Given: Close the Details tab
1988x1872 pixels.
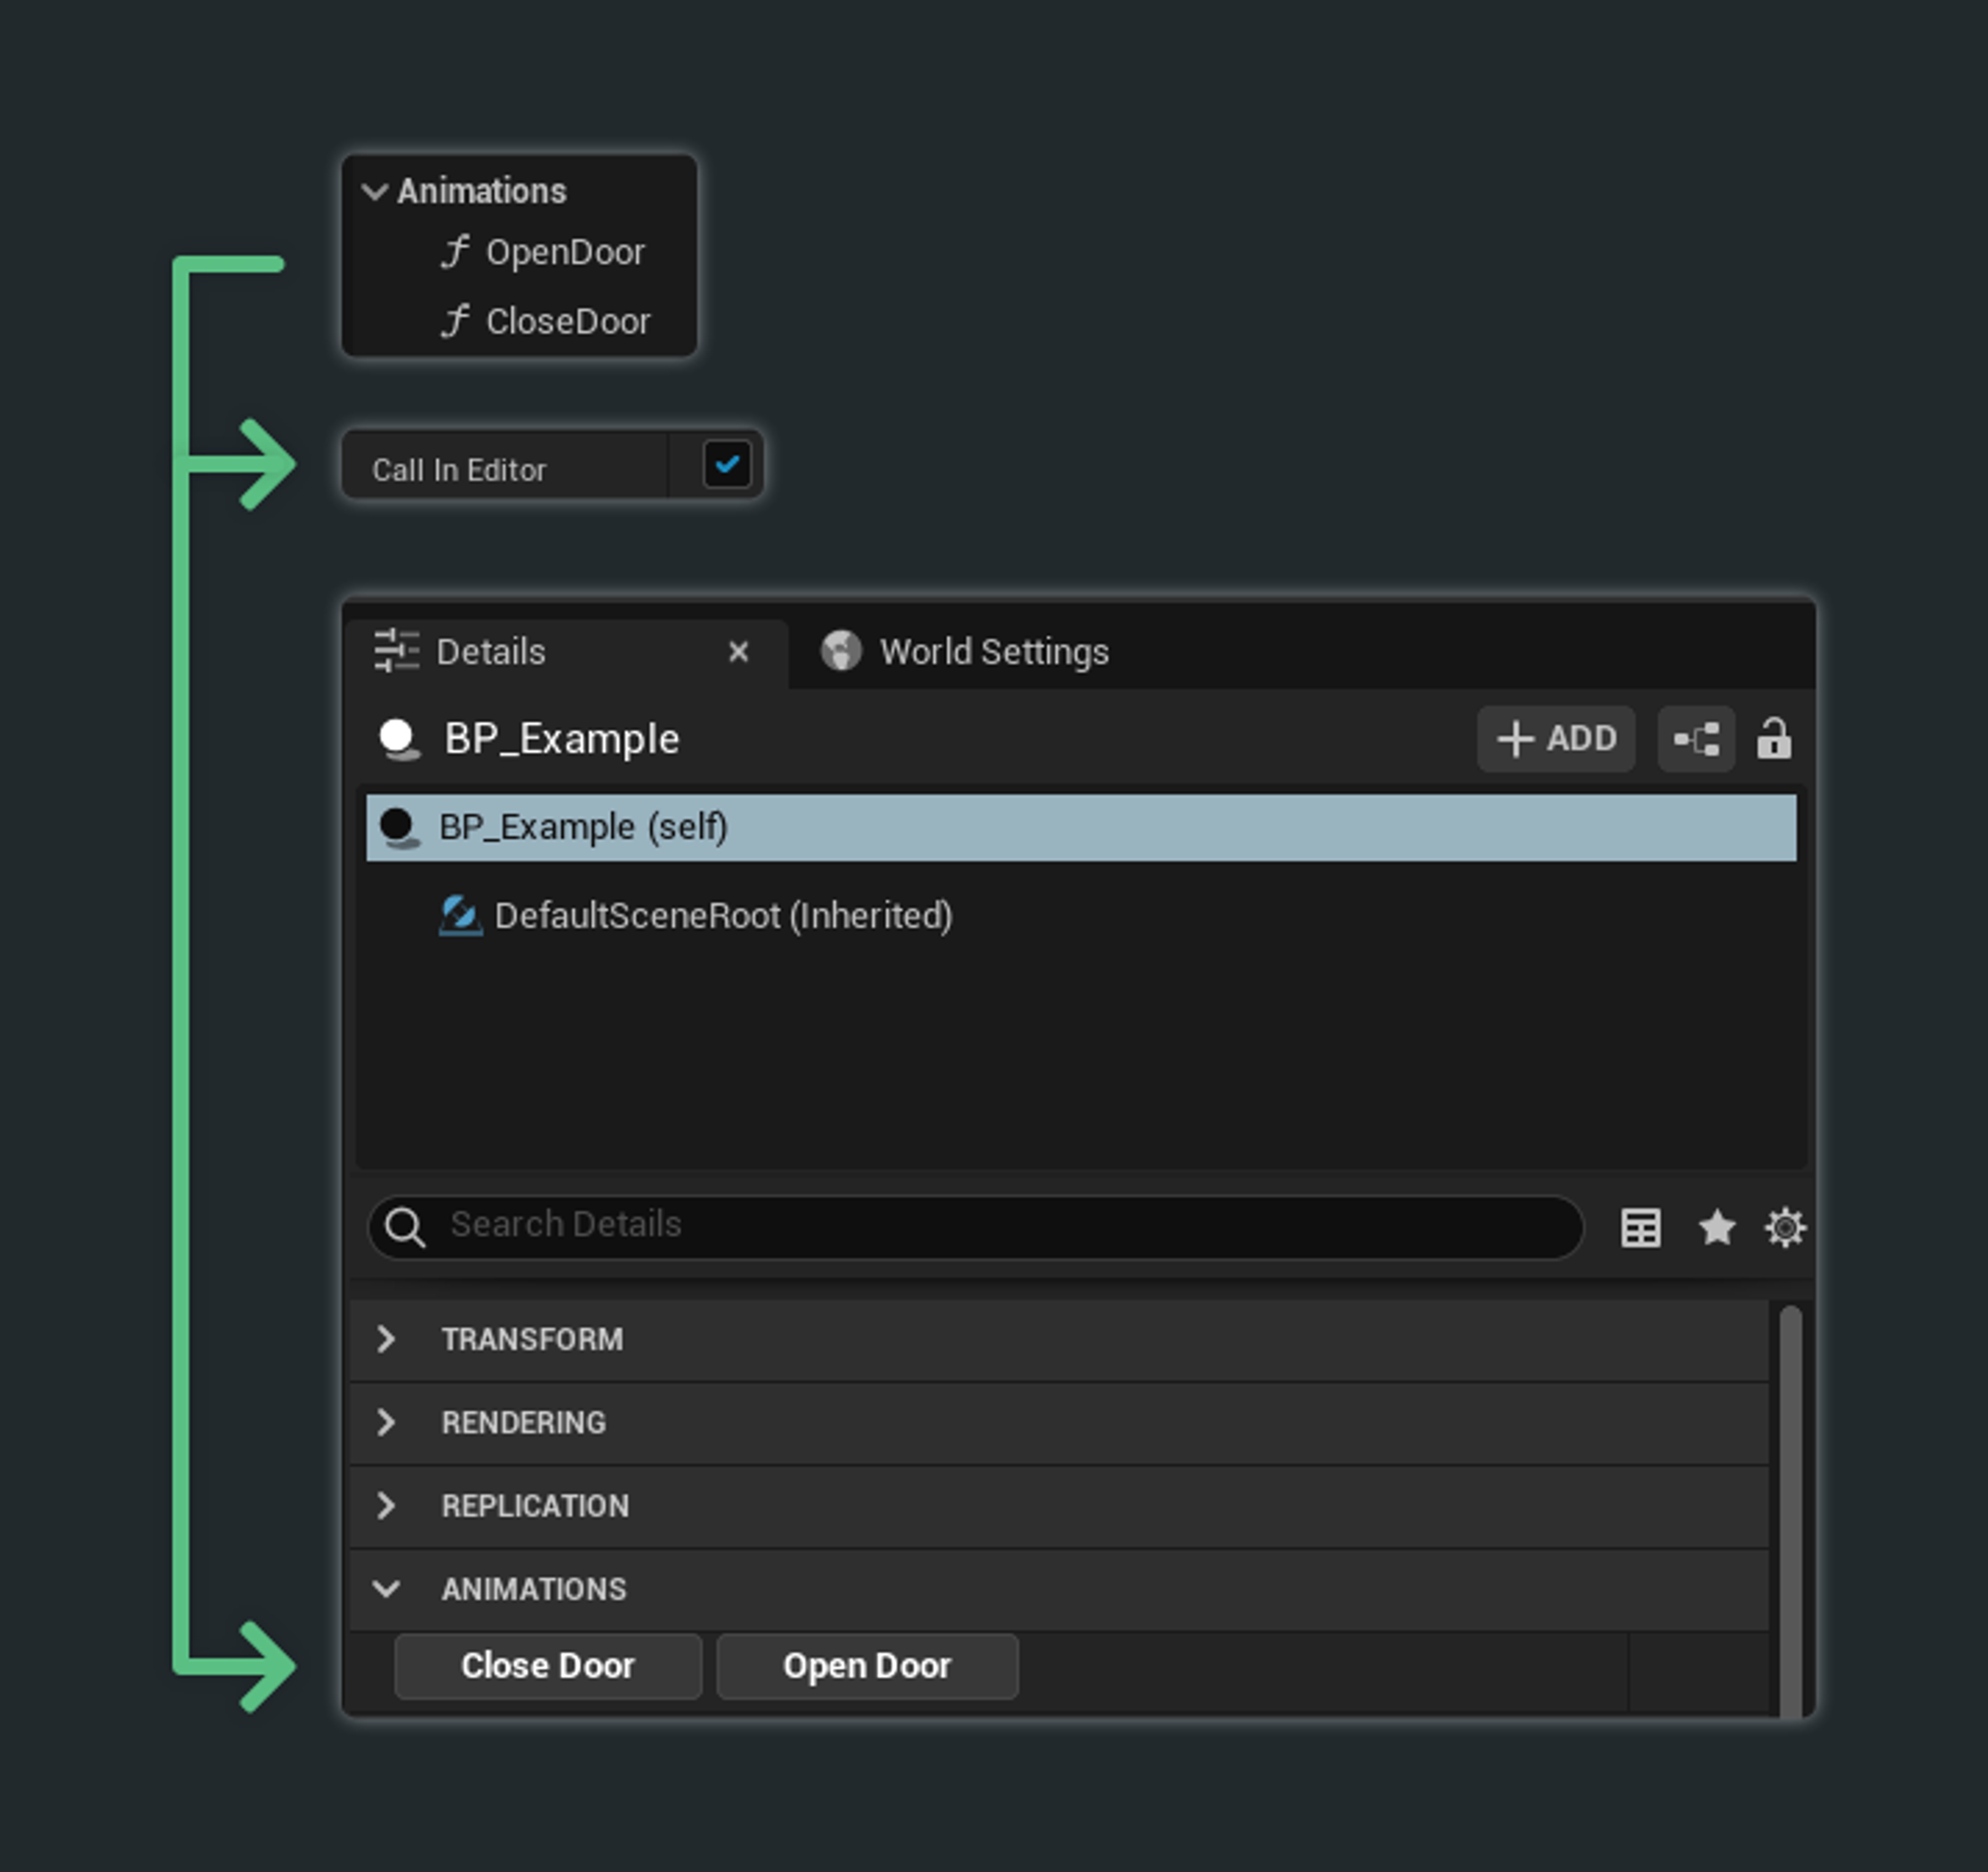Looking at the screenshot, I should pos(738,652).
